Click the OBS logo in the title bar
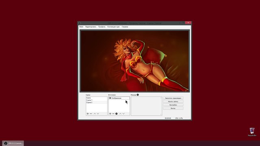Image resolution: width=260 pixels, height=146 pixels. click(x=80, y=23)
